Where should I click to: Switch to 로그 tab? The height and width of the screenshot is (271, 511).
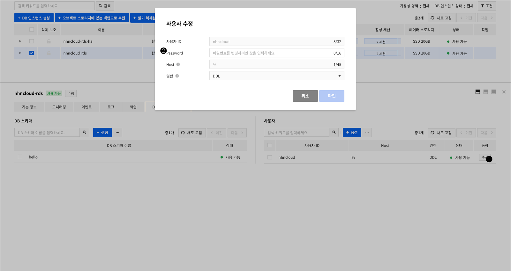(x=111, y=107)
